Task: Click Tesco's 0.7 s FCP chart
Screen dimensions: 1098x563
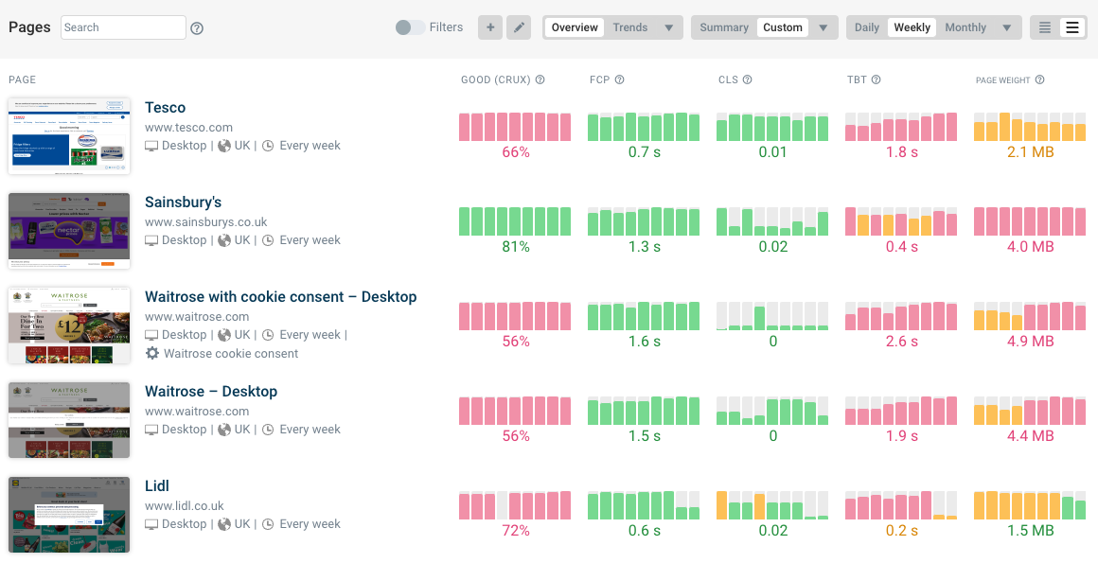Action: tap(644, 127)
